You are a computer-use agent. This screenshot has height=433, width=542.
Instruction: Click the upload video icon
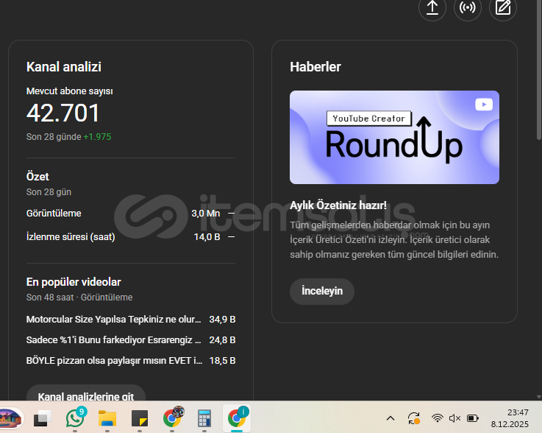tap(432, 7)
